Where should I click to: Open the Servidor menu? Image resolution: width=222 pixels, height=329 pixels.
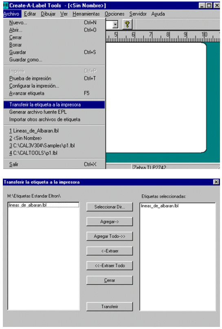[x=138, y=14]
